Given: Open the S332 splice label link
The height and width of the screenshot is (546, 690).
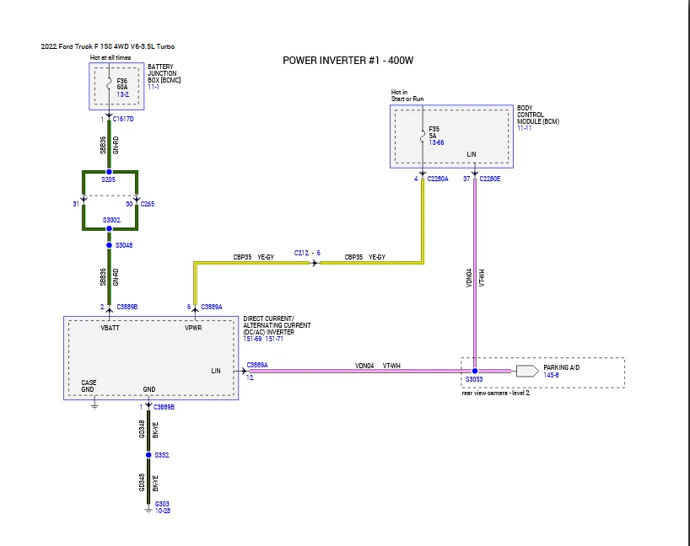Looking at the screenshot, I should (x=162, y=455).
